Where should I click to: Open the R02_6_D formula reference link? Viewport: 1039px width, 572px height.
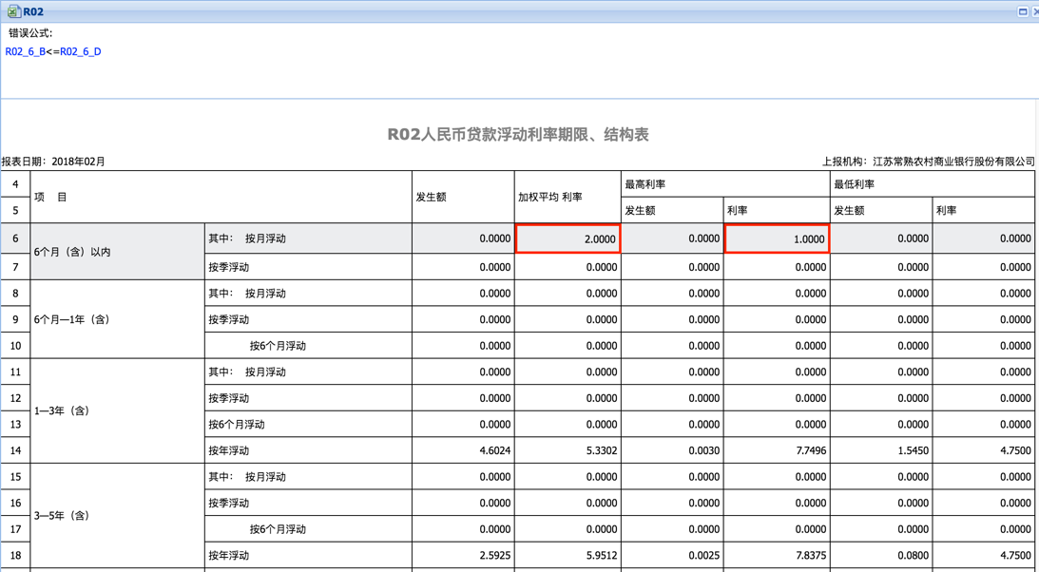click(x=81, y=51)
